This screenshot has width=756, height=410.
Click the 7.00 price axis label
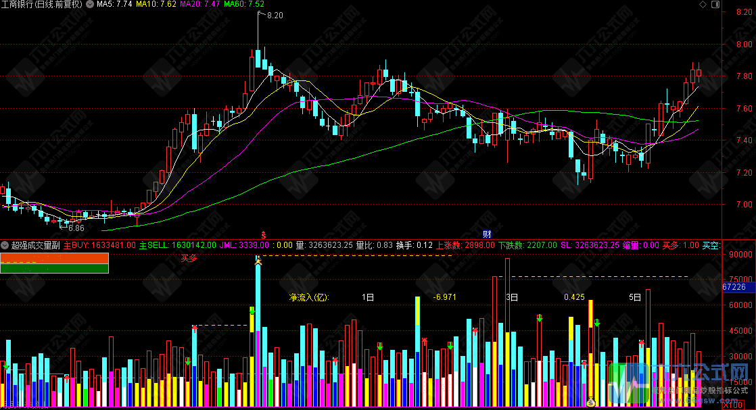click(x=745, y=204)
